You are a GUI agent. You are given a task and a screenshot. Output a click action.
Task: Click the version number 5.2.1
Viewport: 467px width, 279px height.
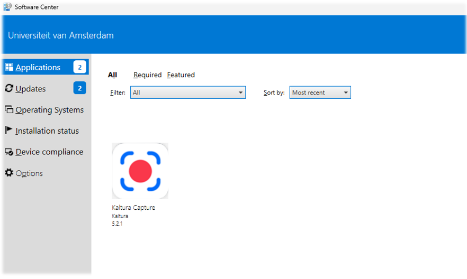[x=117, y=224]
